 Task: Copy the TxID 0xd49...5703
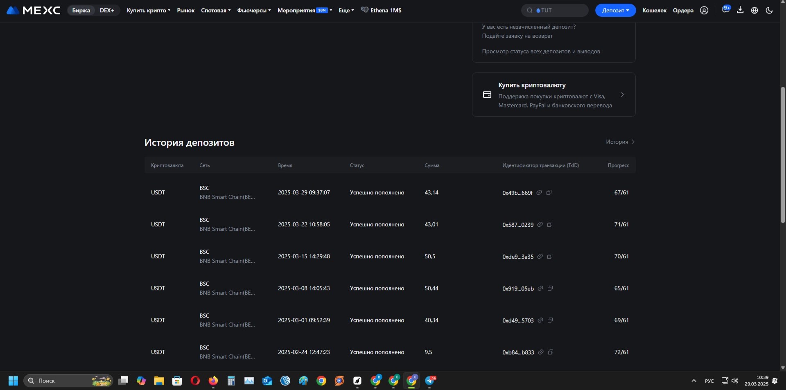click(550, 320)
